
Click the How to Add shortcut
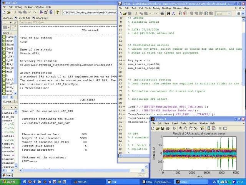point(22,18)
